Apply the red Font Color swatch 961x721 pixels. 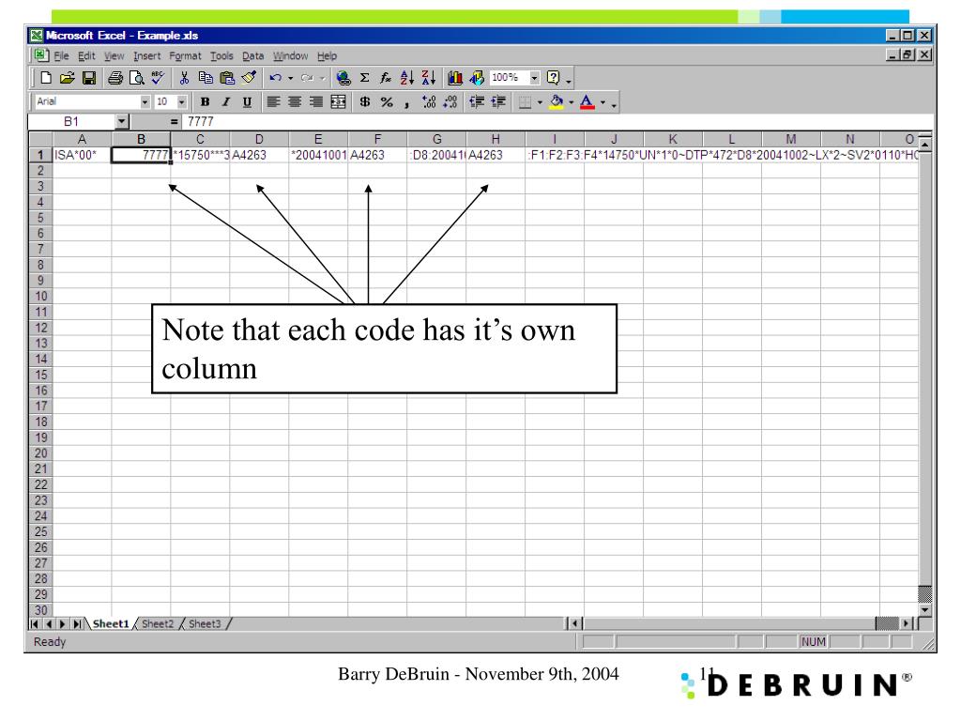click(587, 101)
